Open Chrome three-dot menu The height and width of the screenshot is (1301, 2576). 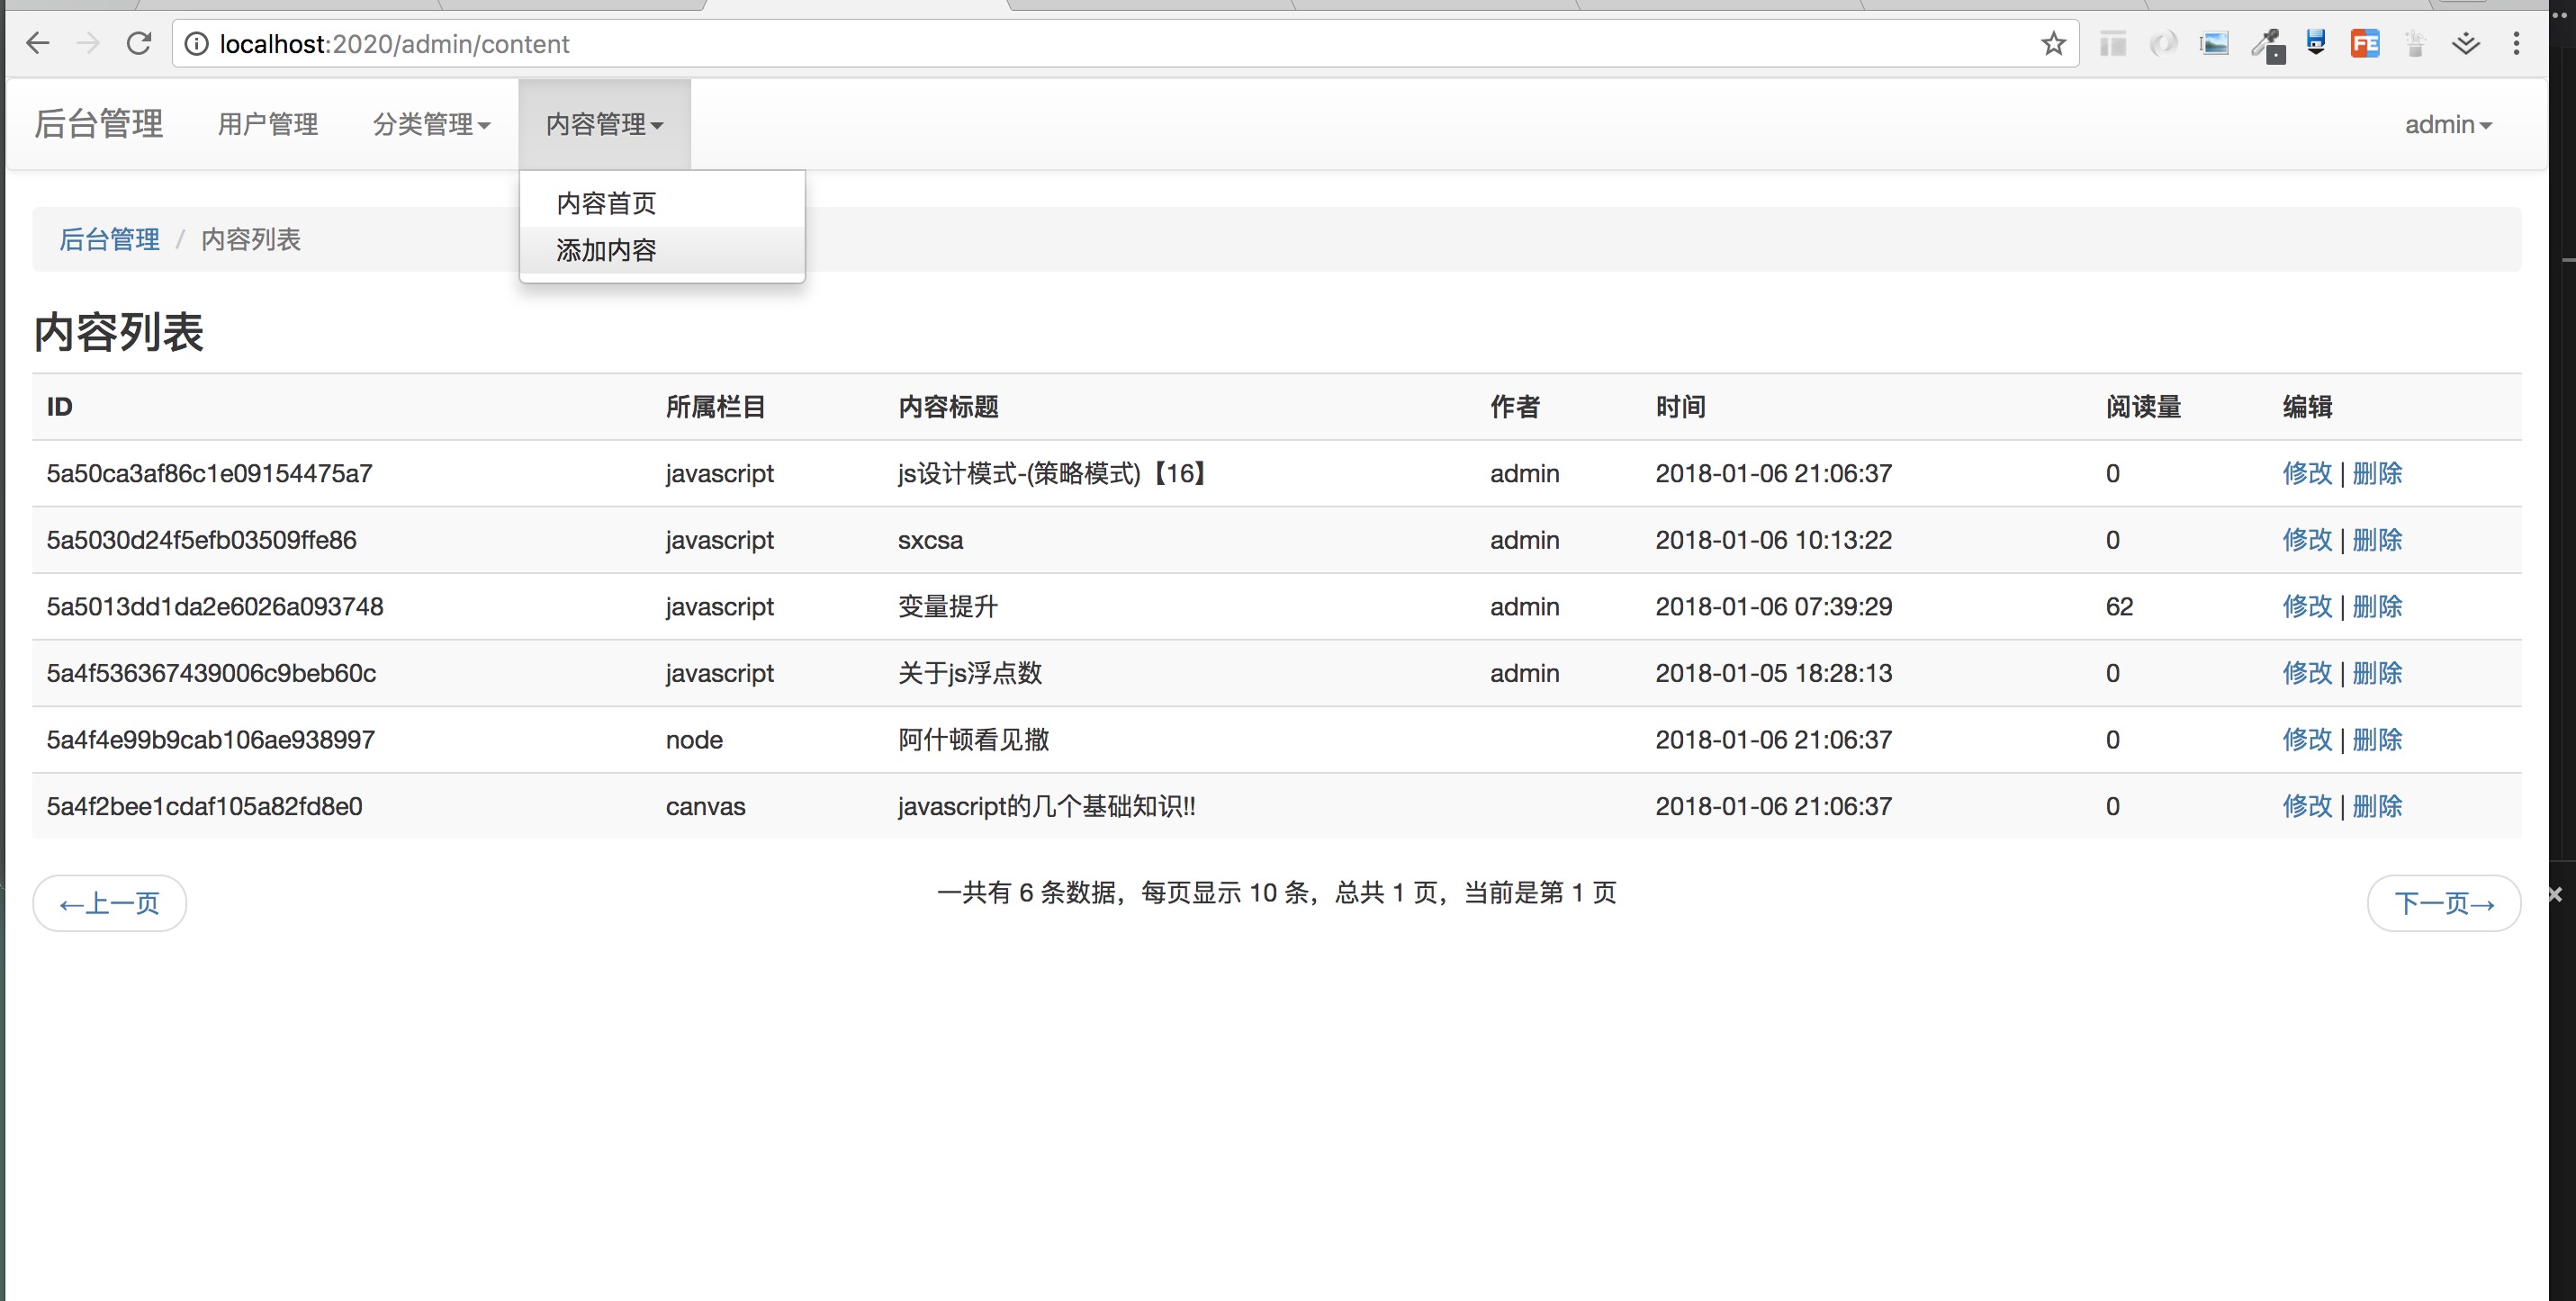point(2516,44)
